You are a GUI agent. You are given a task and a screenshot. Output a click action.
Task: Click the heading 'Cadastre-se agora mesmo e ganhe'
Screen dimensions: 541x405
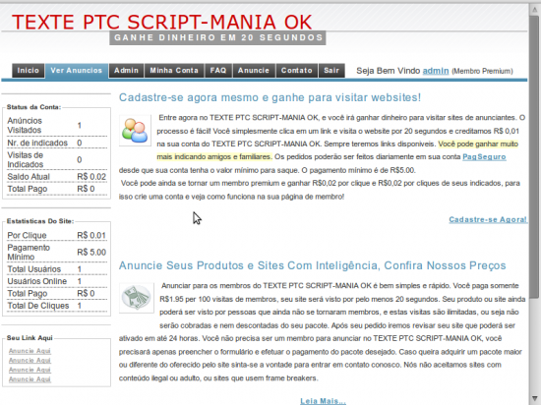[x=270, y=97]
